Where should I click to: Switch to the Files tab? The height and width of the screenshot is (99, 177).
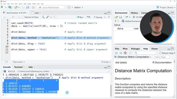pos(117,49)
